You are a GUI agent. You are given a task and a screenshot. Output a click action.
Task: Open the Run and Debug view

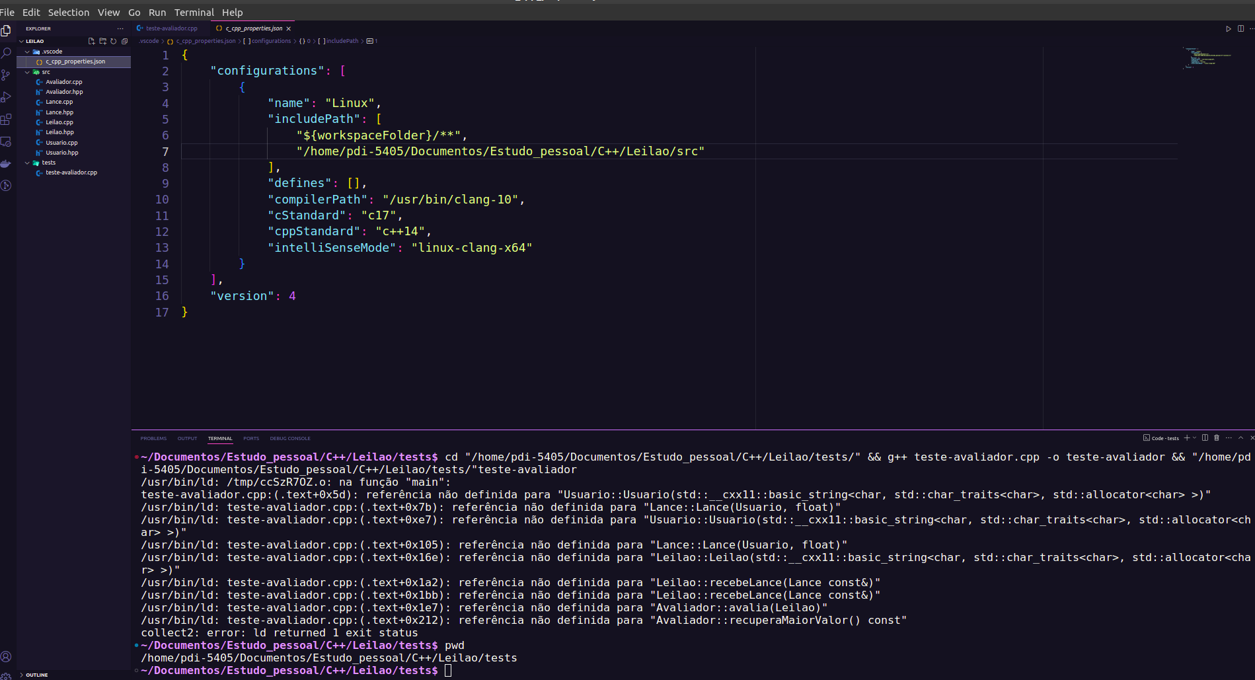(x=6, y=97)
